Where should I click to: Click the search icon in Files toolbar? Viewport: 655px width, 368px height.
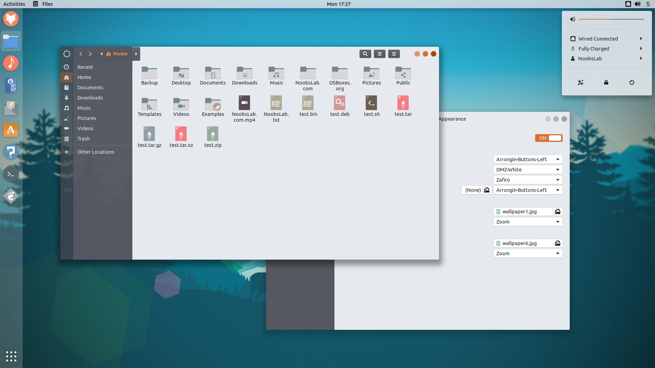(x=365, y=54)
